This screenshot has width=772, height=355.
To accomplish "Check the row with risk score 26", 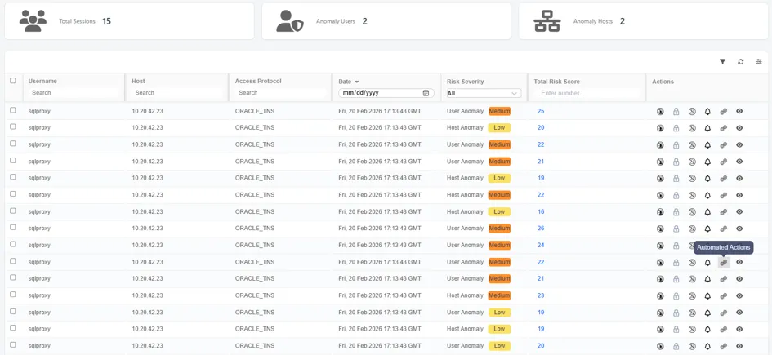I will (x=13, y=227).
